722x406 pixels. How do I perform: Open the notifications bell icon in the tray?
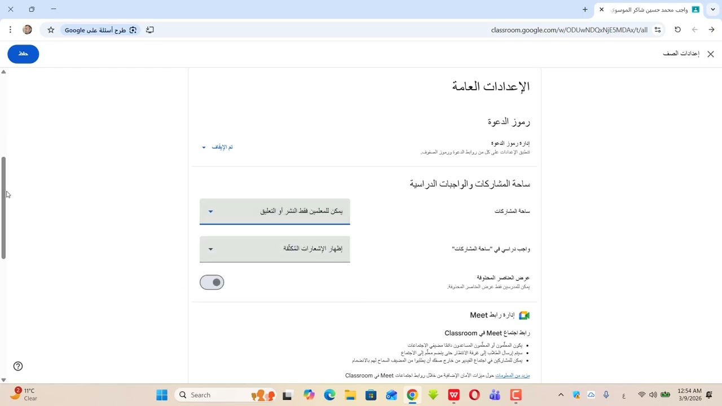[x=710, y=395]
